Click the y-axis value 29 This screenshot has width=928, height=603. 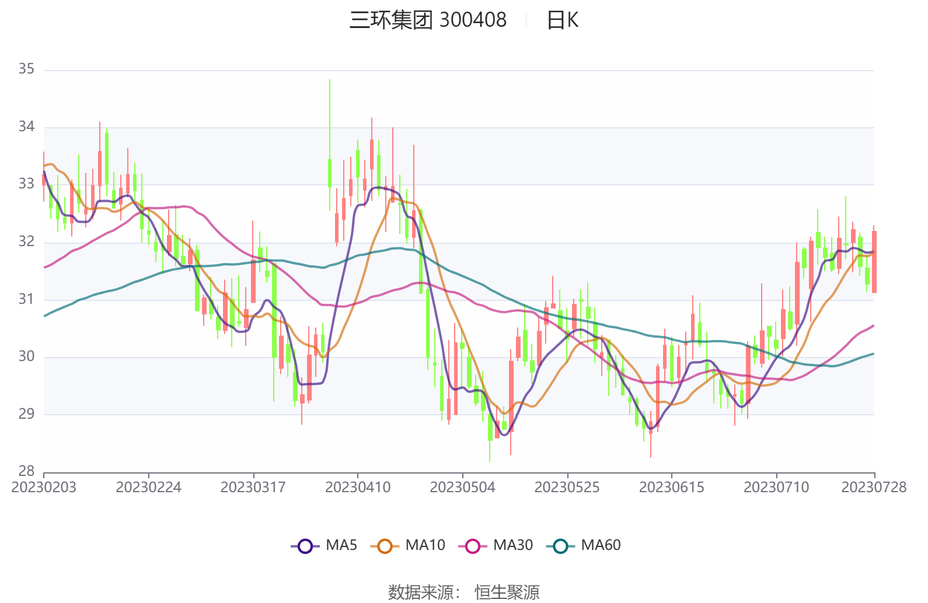26,414
